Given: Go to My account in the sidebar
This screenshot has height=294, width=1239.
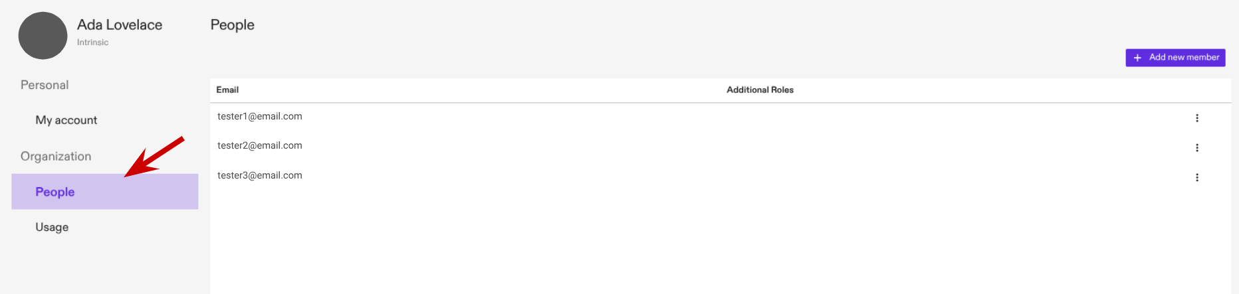Looking at the screenshot, I should pyautogui.click(x=66, y=120).
